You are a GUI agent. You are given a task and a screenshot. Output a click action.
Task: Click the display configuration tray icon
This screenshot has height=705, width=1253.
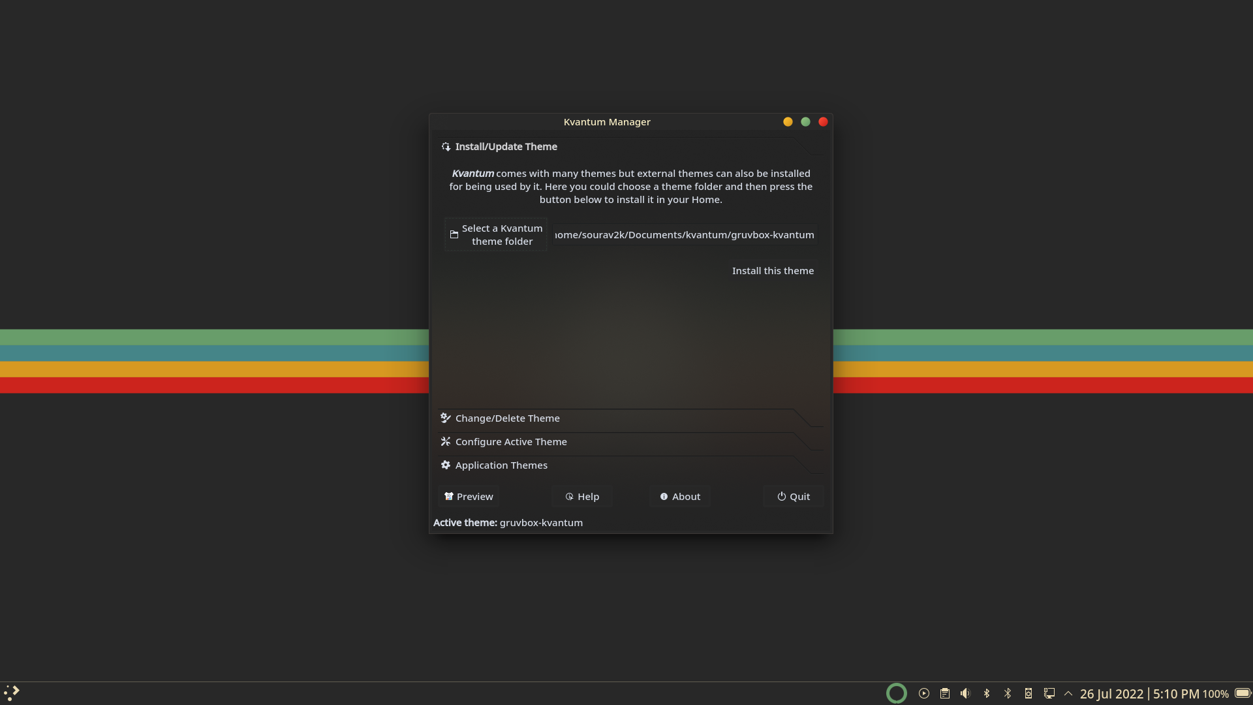point(1049,693)
